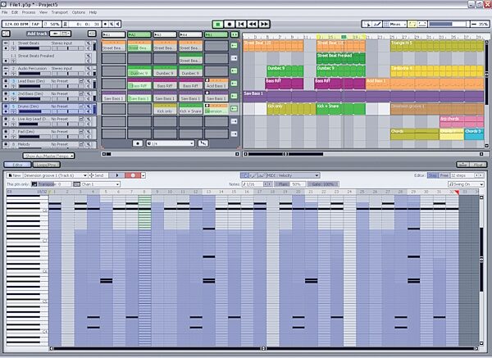This screenshot has width=492, height=358.
Task: Arm record on track 2 Audio Percussion
Action: click(6, 74)
